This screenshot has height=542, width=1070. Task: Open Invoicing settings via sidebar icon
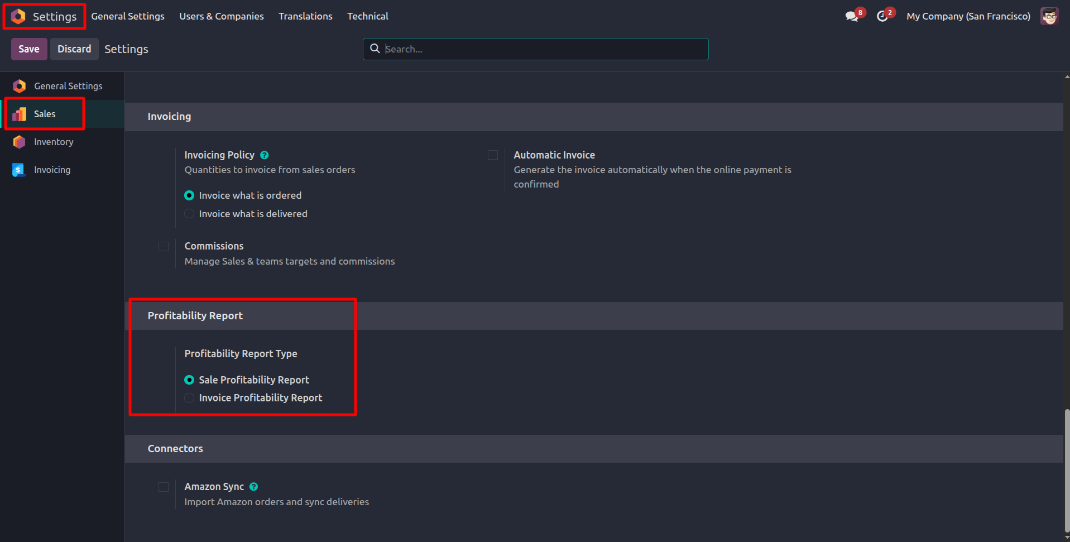[x=20, y=170]
